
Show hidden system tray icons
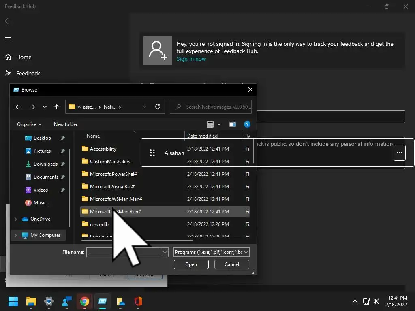tap(355, 301)
